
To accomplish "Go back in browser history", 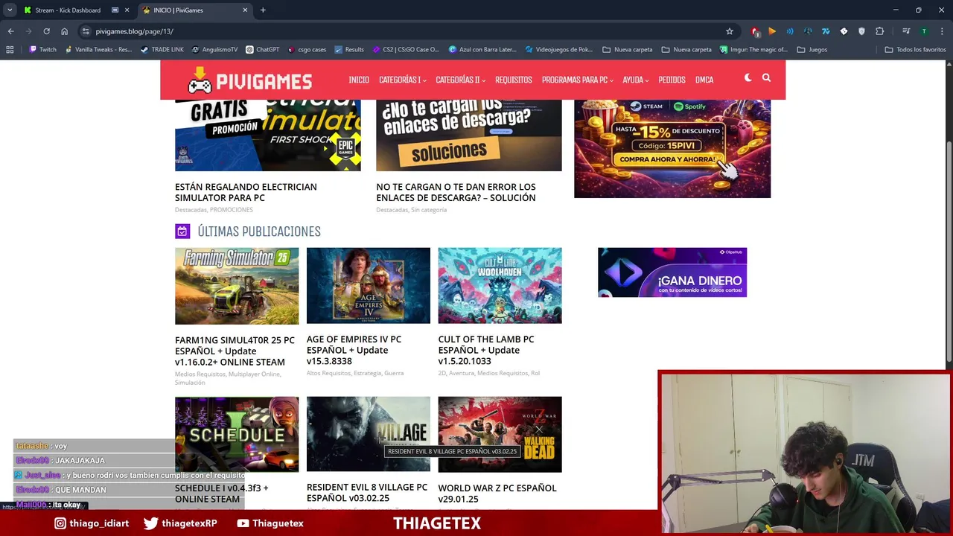I will (x=10, y=31).
